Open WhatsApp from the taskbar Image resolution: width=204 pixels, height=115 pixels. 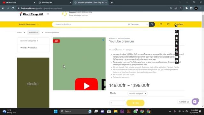(x=135, y=111)
